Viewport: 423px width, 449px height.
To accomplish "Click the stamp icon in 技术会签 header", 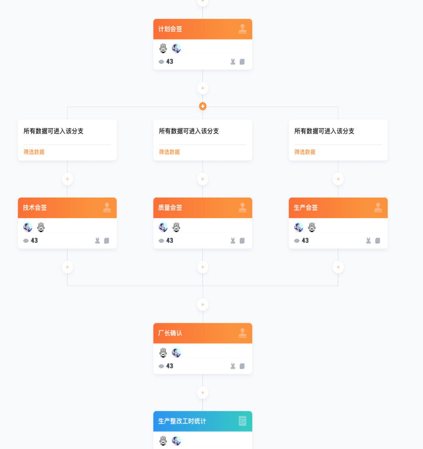I will tap(107, 207).
